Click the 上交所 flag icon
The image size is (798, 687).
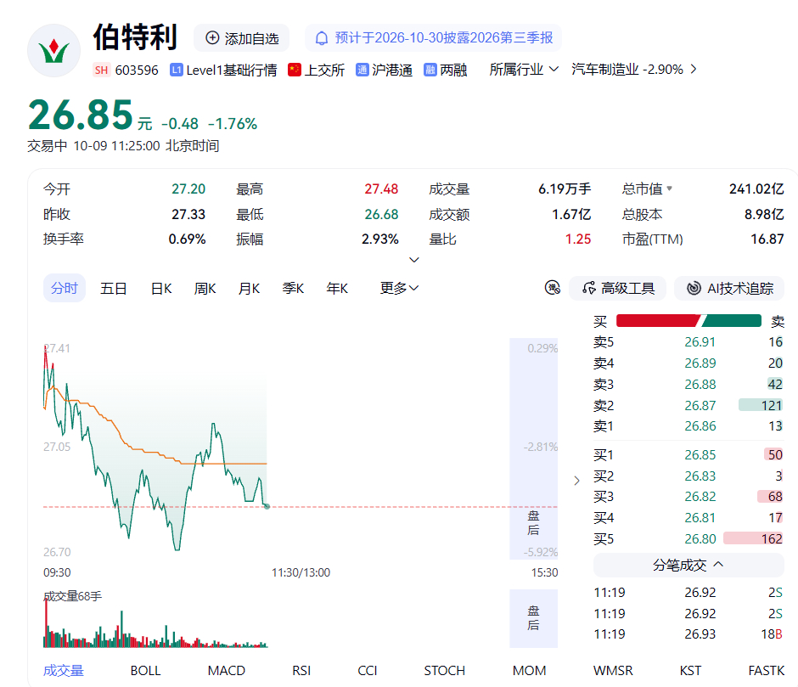(295, 70)
